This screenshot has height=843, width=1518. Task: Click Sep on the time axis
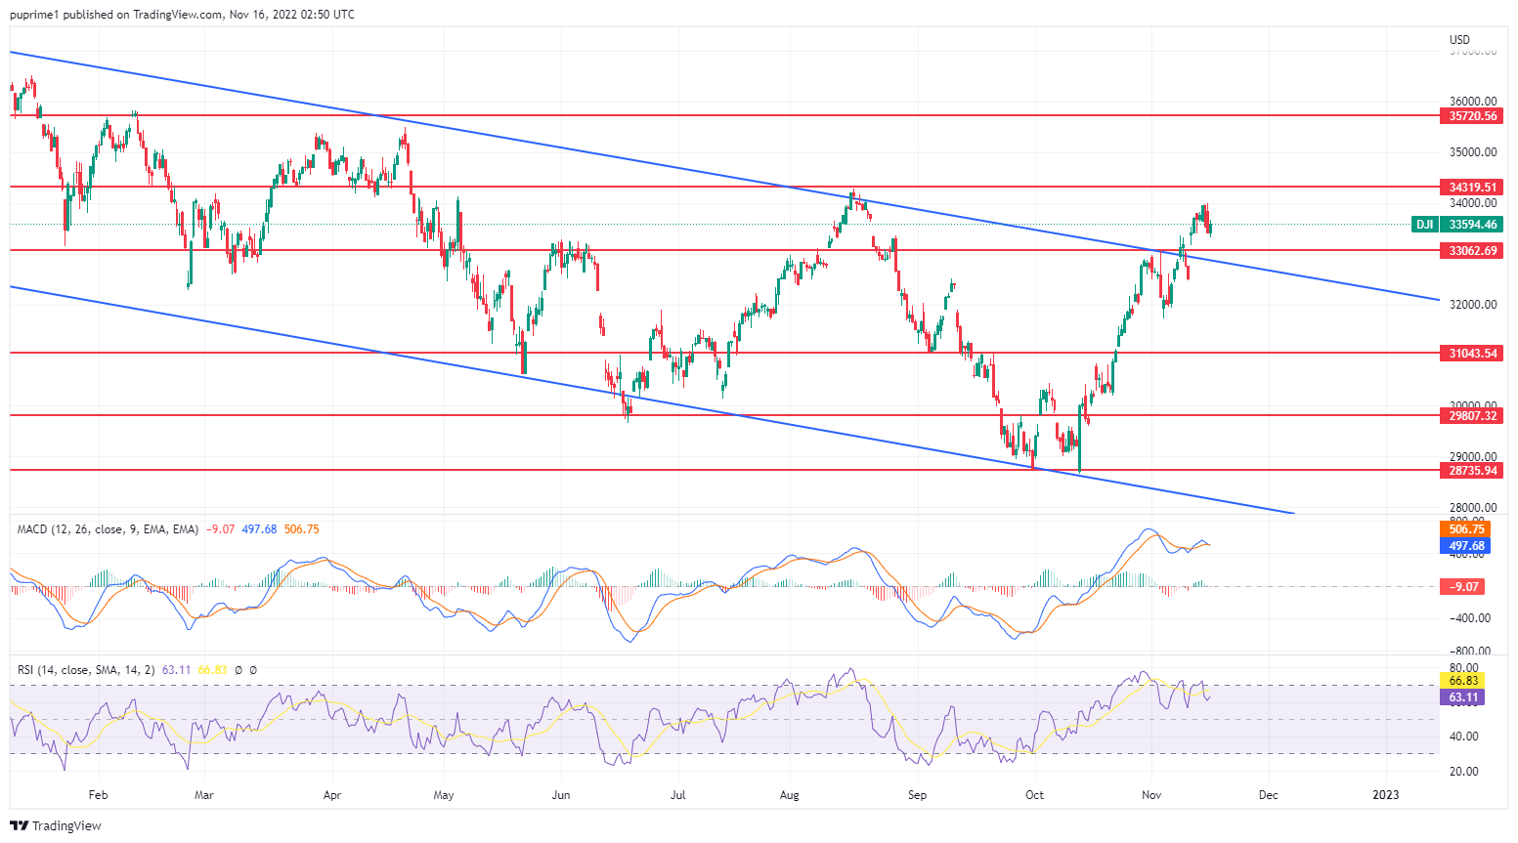(x=917, y=795)
